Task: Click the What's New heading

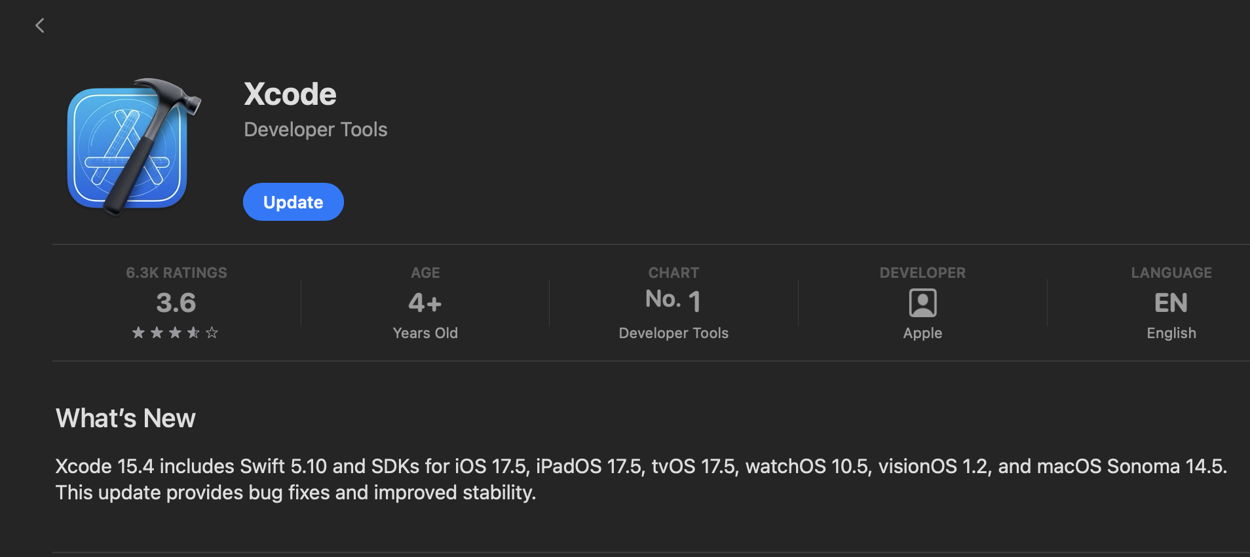Action: pyautogui.click(x=125, y=418)
